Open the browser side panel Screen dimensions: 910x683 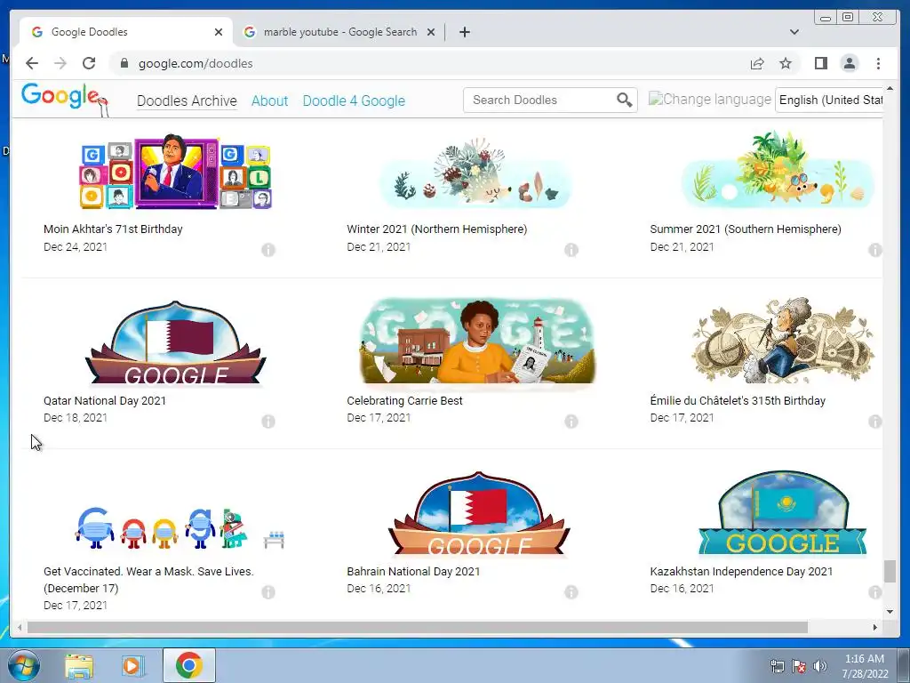(x=820, y=63)
